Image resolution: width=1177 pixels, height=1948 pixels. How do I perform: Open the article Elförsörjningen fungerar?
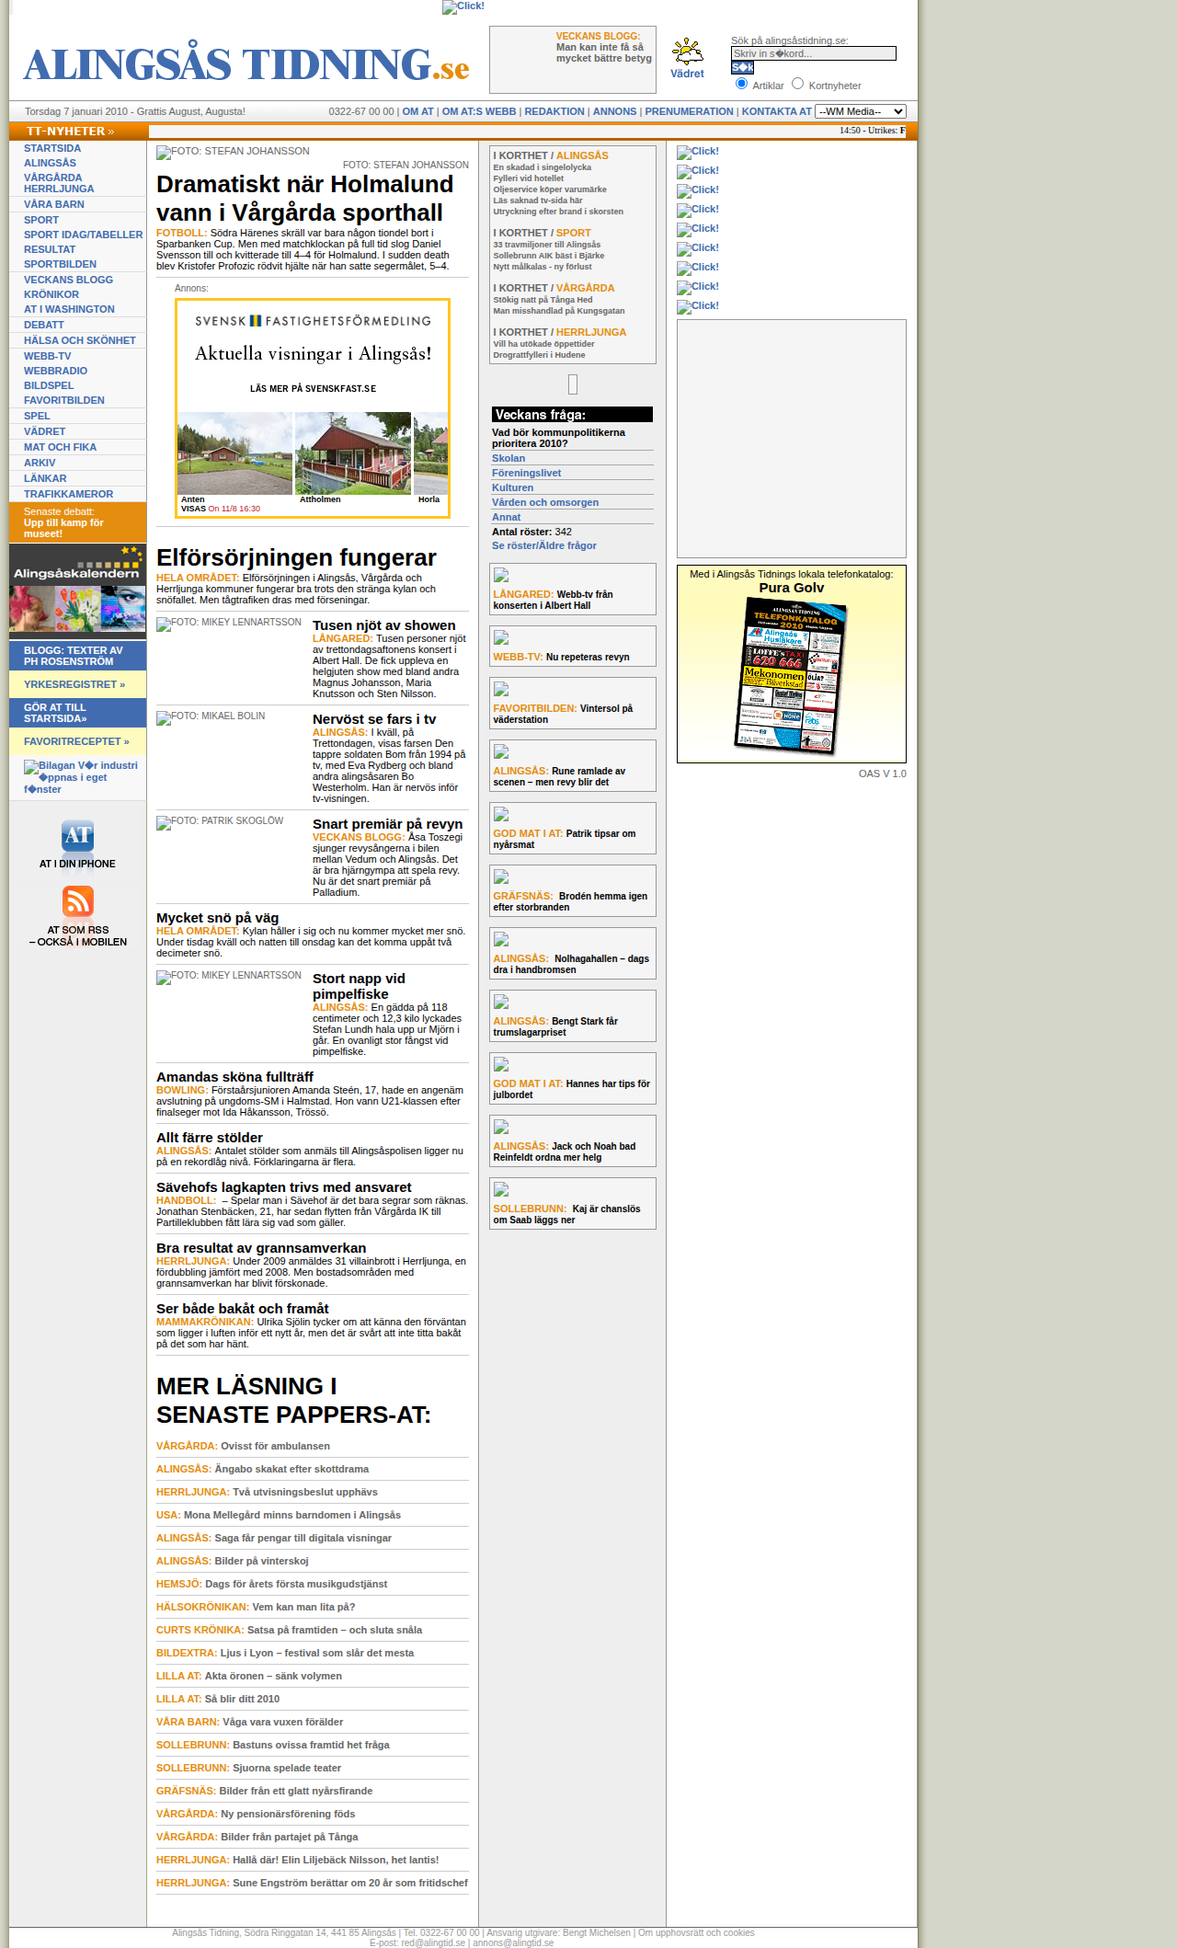coord(296,557)
